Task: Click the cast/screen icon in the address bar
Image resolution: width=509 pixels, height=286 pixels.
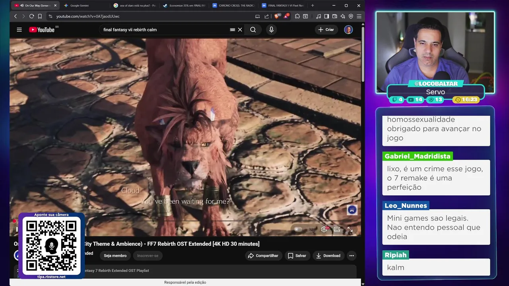Action: [x=257, y=16]
